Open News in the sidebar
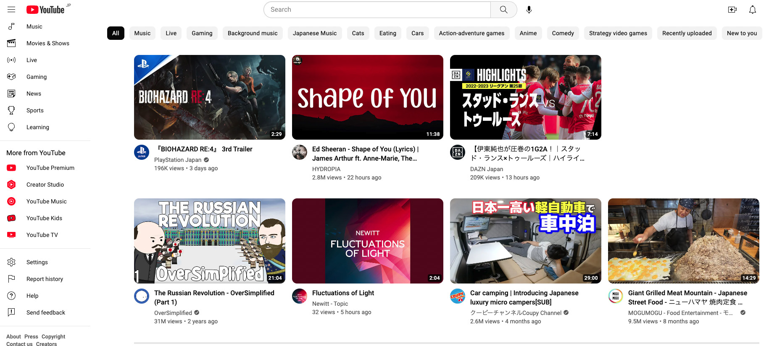 coord(45,94)
